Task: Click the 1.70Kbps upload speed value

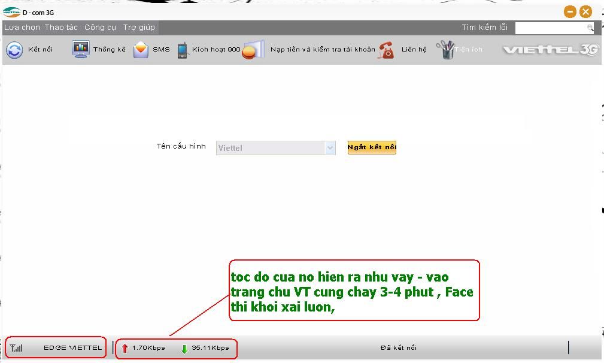Action: pyautogui.click(x=148, y=347)
